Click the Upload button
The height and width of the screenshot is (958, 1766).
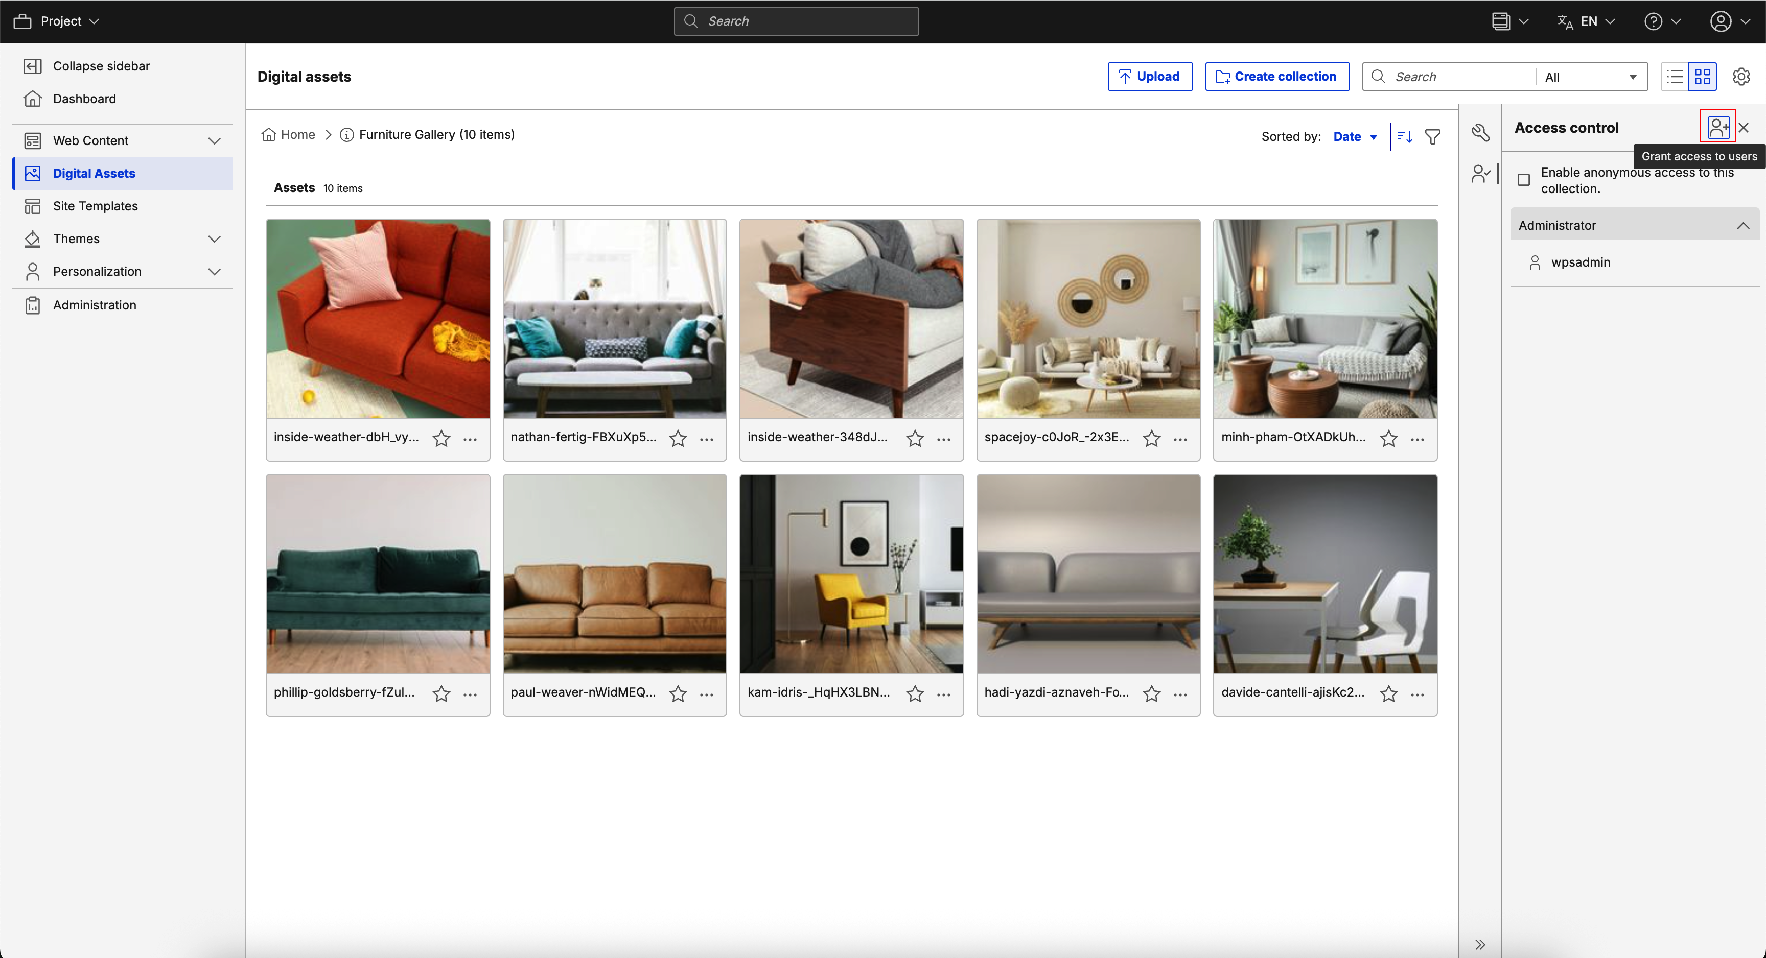pyautogui.click(x=1150, y=77)
